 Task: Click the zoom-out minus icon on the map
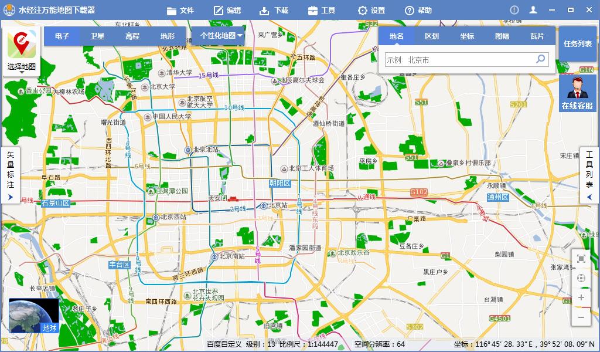coord(581,317)
